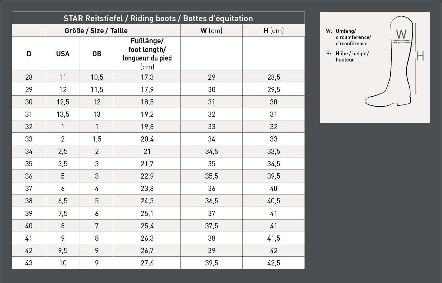Click the 'GB' size column header
442x283 pixels.
97,54
